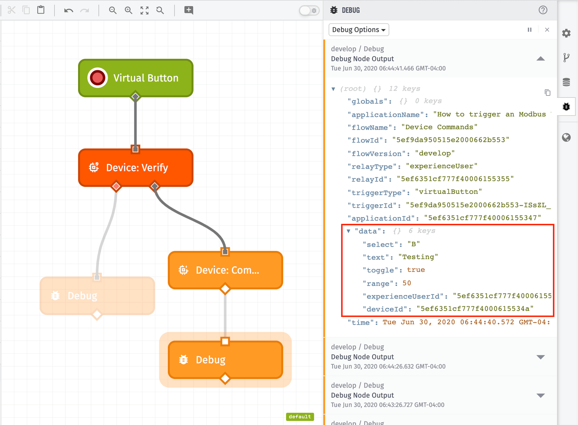Open the versions branch sidebar tab
The image size is (578, 425).
pos(566,57)
